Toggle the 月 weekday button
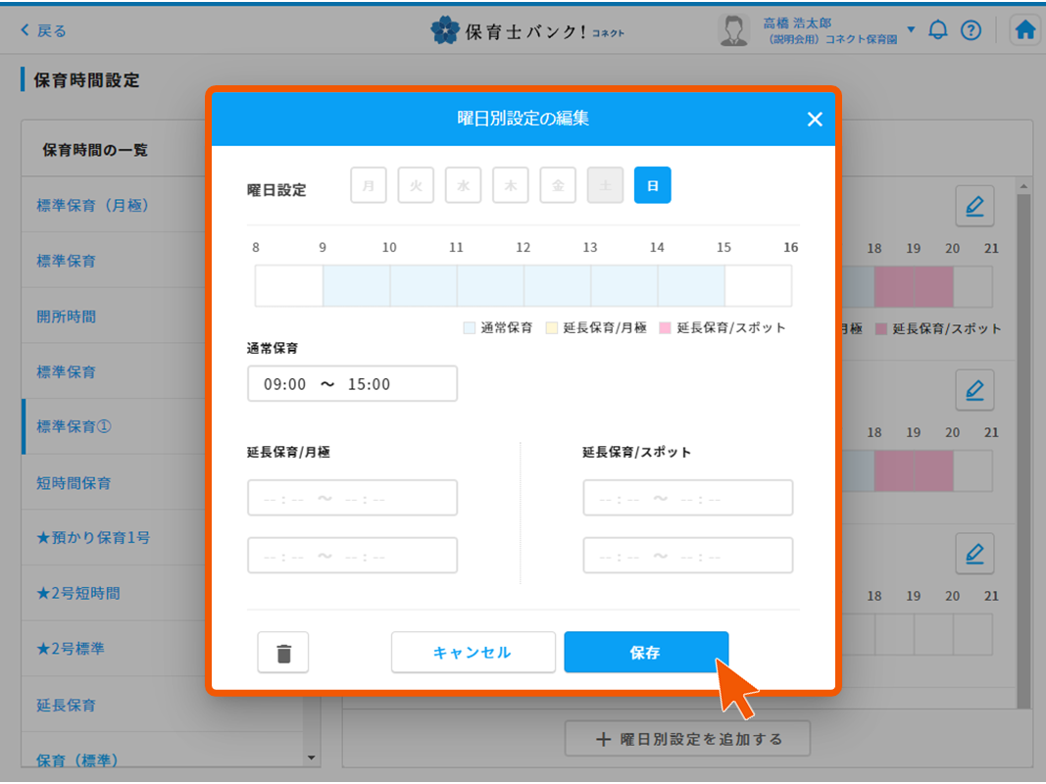 [369, 185]
